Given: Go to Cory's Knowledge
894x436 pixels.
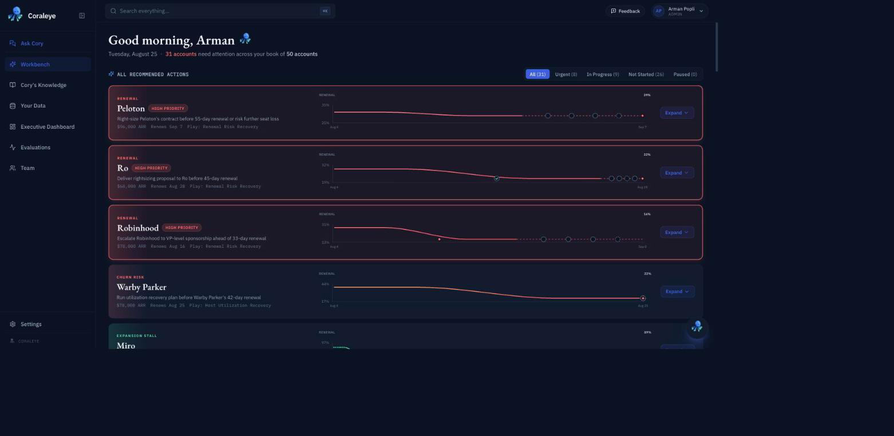Looking at the screenshot, I should 48,85.
